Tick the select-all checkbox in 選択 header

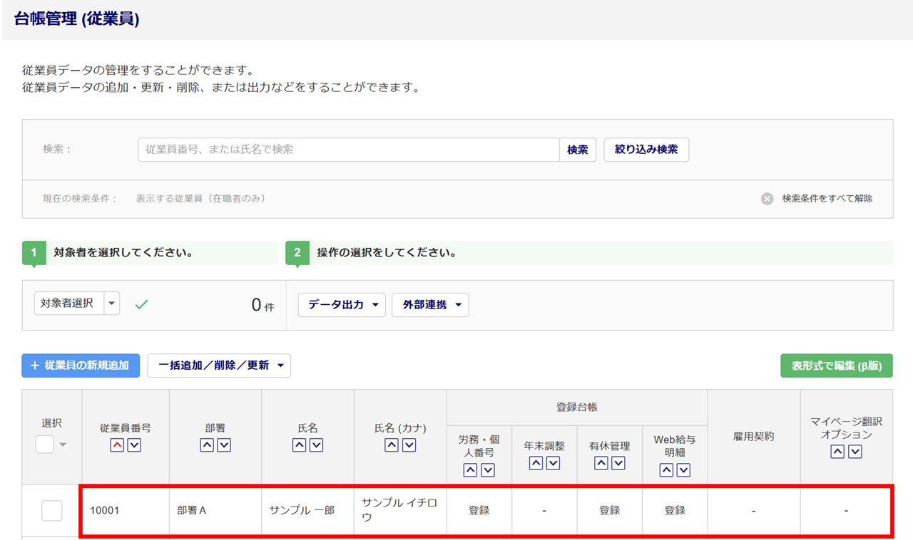[45, 445]
